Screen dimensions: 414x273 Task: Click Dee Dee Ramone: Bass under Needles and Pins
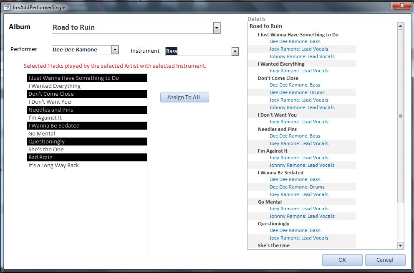[295, 136]
